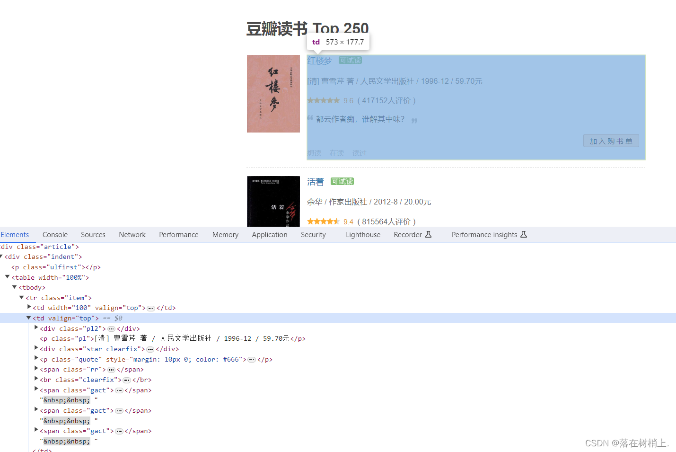Click the flask icon beside Performance insights
Image resolution: width=676 pixels, height=452 pixels.
click(523, 234)
